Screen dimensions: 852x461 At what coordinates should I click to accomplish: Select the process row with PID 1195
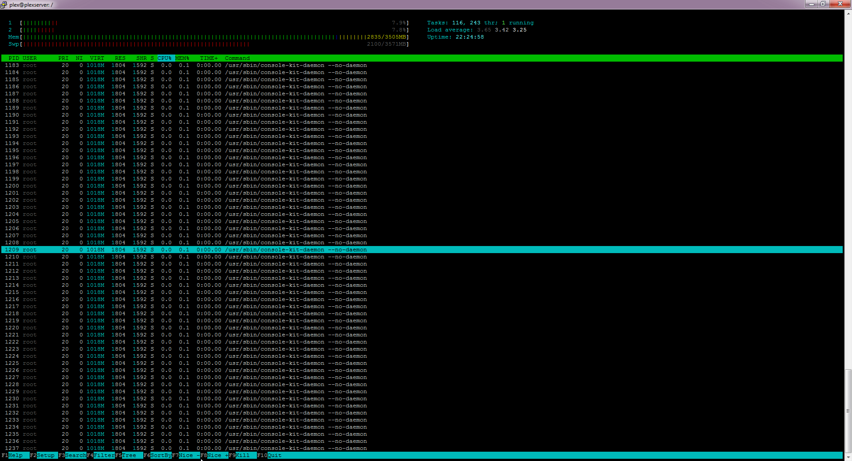pos(422,151)
